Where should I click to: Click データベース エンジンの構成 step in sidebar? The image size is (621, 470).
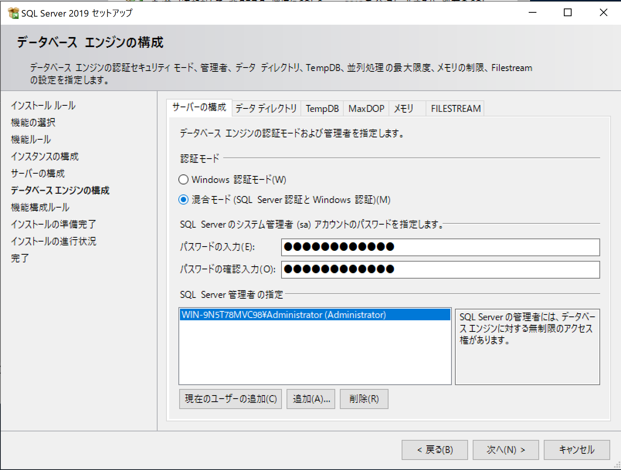click(60, 190)
